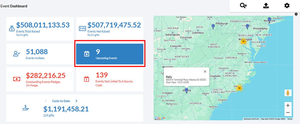Open the settings gear icon
This screenshot has width=300, height=124.
pyautogui.click(x=287, y=6)
